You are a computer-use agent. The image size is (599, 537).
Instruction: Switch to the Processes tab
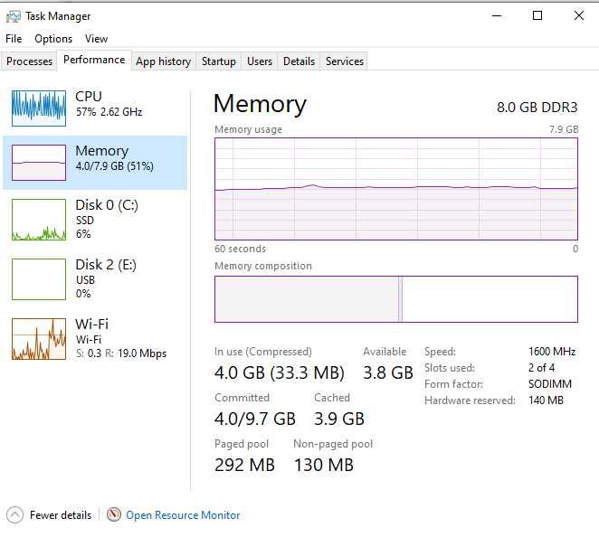(30, 61)
